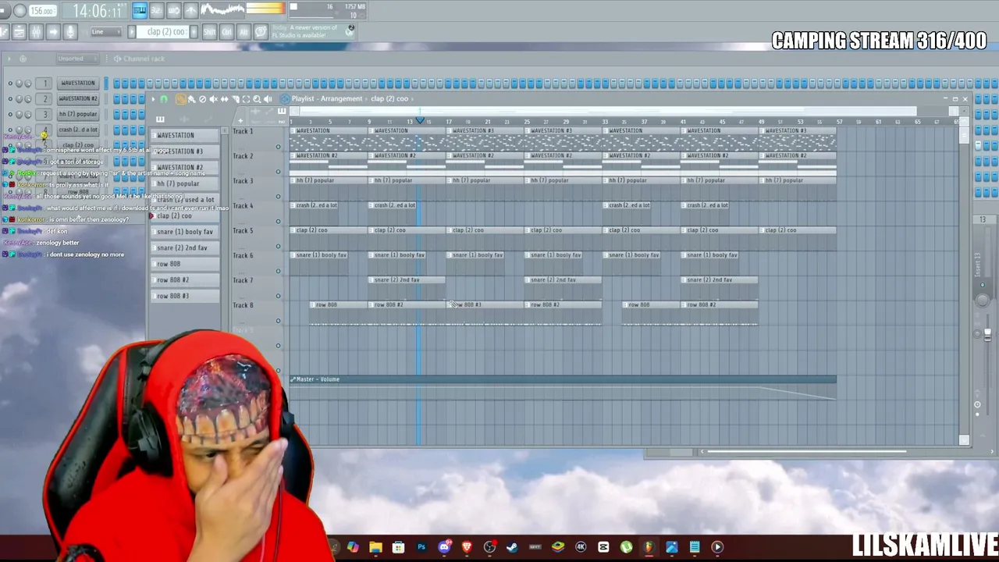The width and height of the screenshot is (999, 562).
Task: Click the playhead marker on timeline ruler
Action: point(420,120)
